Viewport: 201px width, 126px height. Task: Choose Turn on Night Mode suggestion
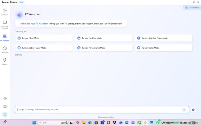pyautogui.click(x=44, y=38)
